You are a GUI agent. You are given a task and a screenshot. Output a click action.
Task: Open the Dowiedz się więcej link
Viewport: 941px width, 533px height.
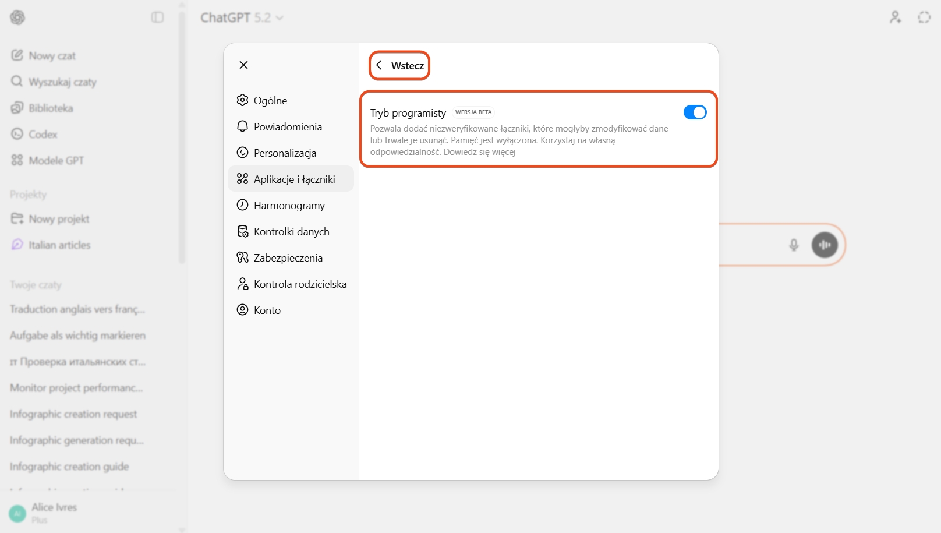pos(479,152)
